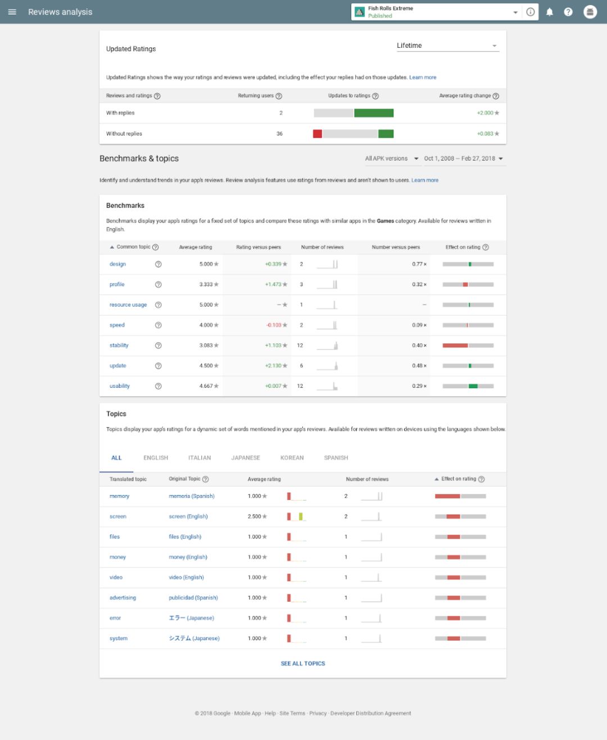
Task: Open the publicidad (Spanish) original topic
Action: coord(193,598)
